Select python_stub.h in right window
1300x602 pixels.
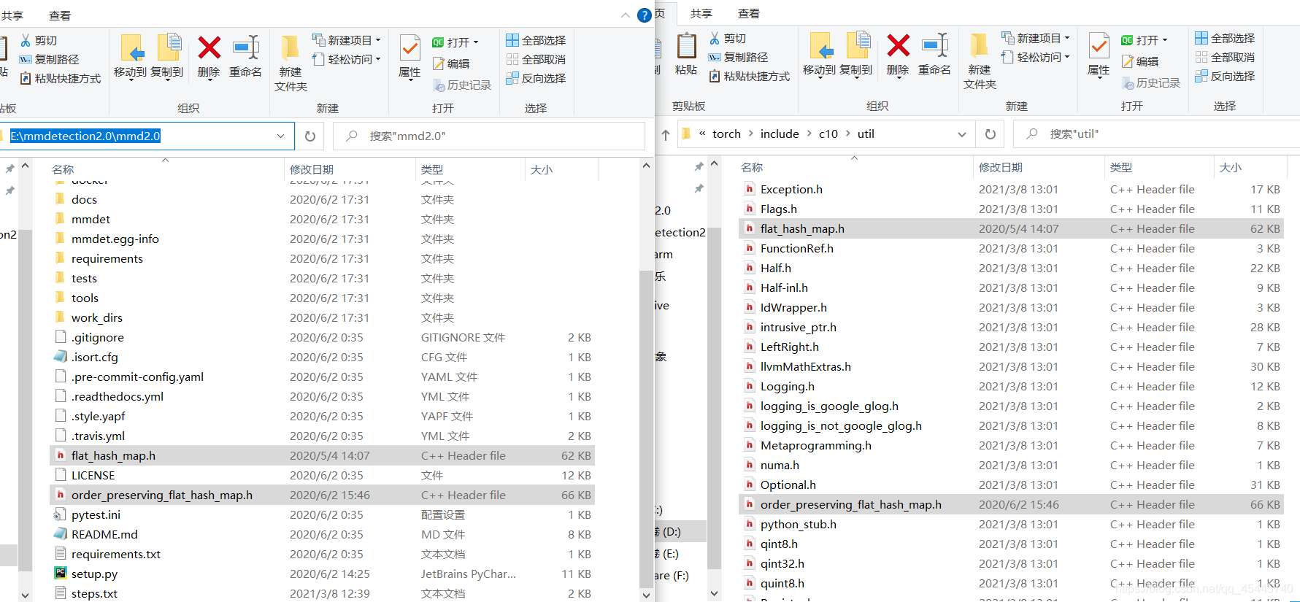1011,525
